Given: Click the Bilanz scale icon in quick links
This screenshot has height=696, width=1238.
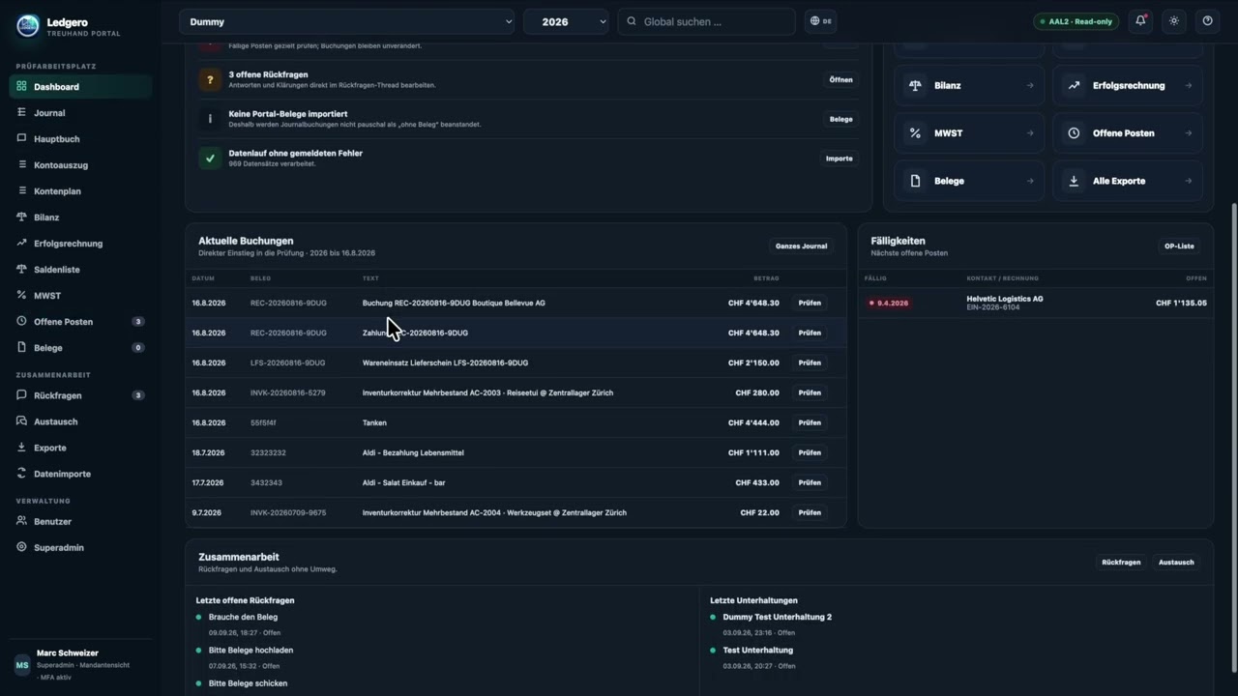Looking at the screenshot, I should [x=915, y=85].
